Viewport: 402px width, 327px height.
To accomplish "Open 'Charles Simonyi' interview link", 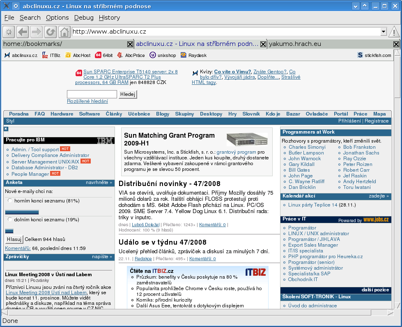I will [x=307, y=147].
